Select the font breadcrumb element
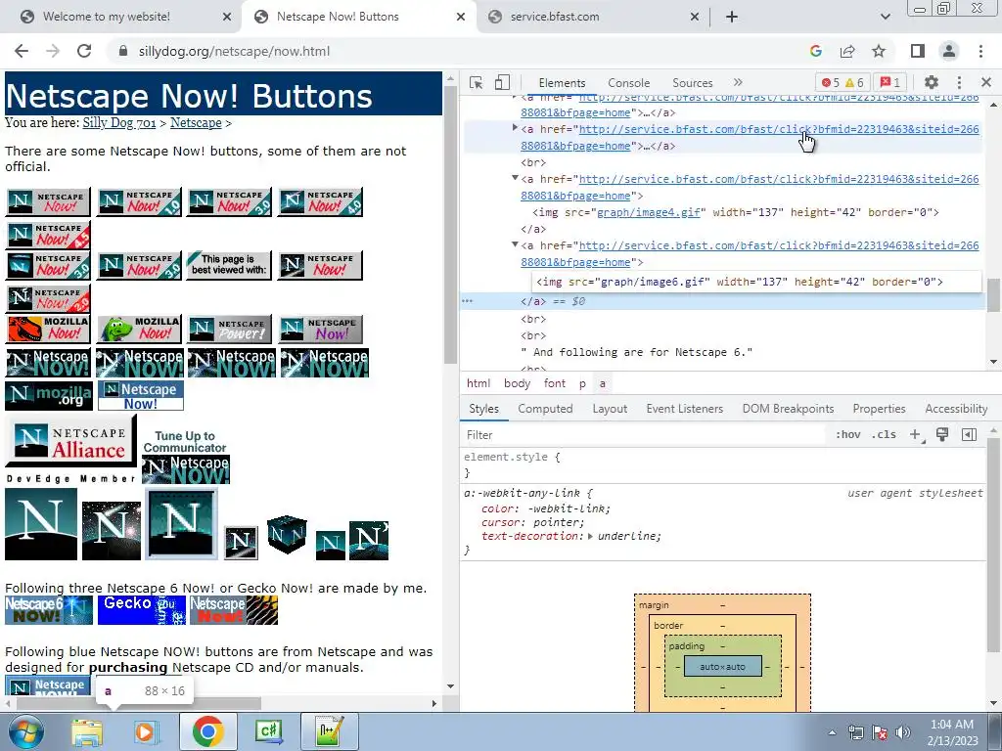This screenshot has width=1002, height=751. 554,383
